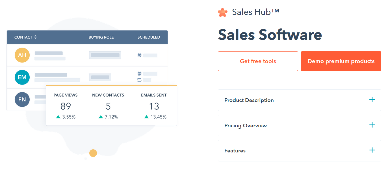Viewport: 388px width, 171px height.
Task: Click the calendar icon in AH row
Action: (139, 55)
